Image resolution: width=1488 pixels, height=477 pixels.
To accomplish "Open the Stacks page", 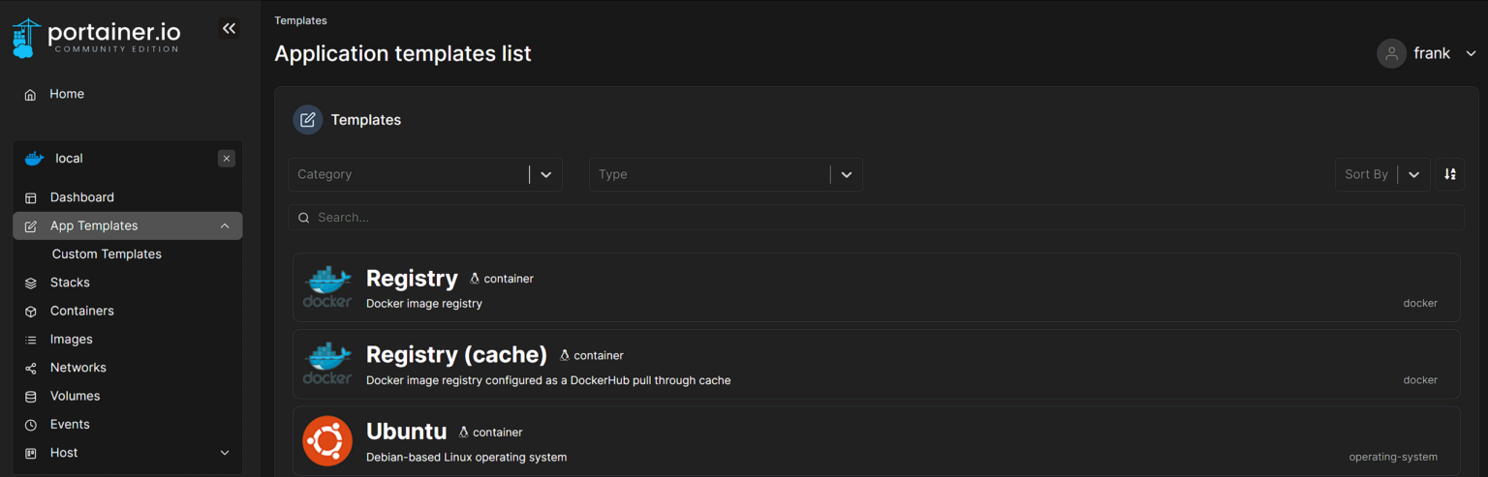I will [70, 283].
